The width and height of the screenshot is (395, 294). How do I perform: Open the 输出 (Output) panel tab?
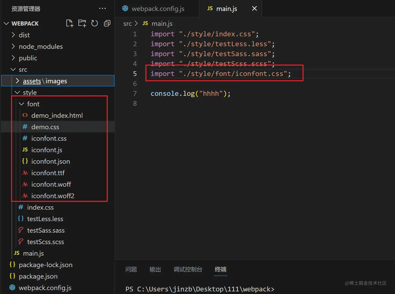click(155, 269)
